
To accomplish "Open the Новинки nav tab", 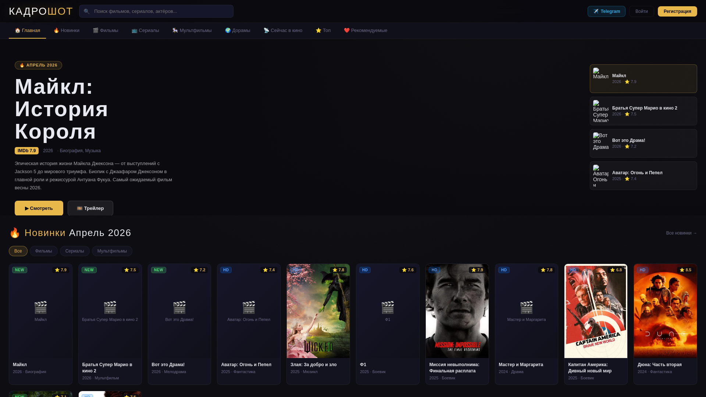I will [x=67, y=31].
